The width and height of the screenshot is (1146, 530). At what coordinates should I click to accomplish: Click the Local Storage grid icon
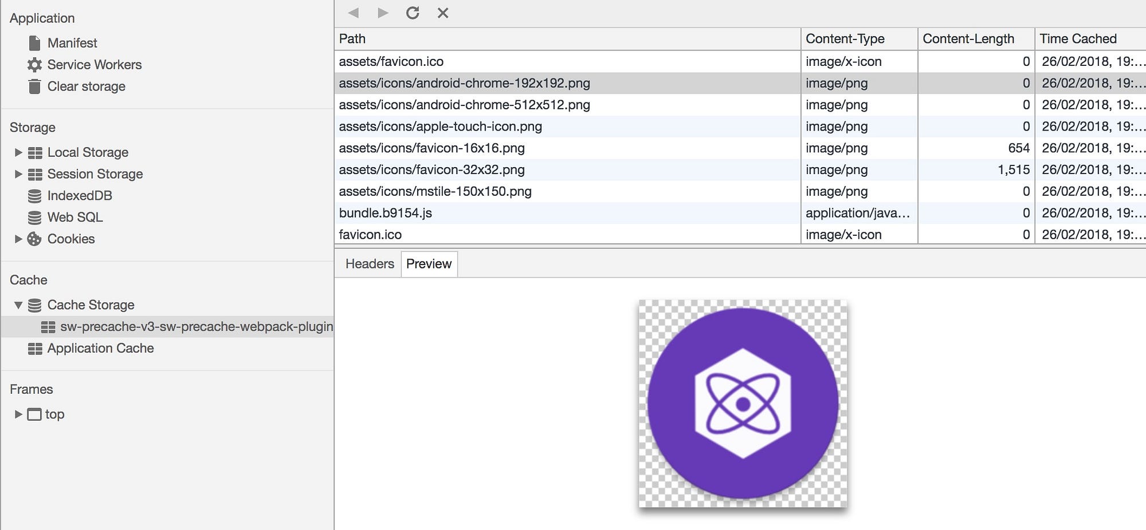(x=35, y=153)
